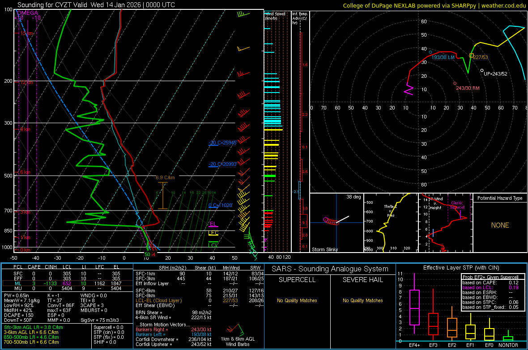Click the Effective Layer STP (with CIN) title
The image size is (528, 350).
coord(461,268)
